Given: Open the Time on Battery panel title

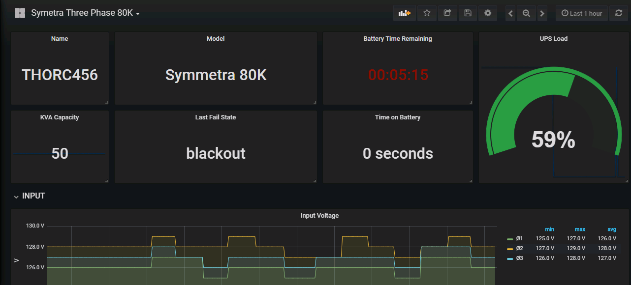Looking at the screenshot, I should [x=398, y=117].
